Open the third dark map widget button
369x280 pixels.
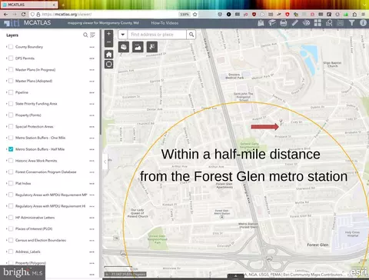[x=151, y=47]
